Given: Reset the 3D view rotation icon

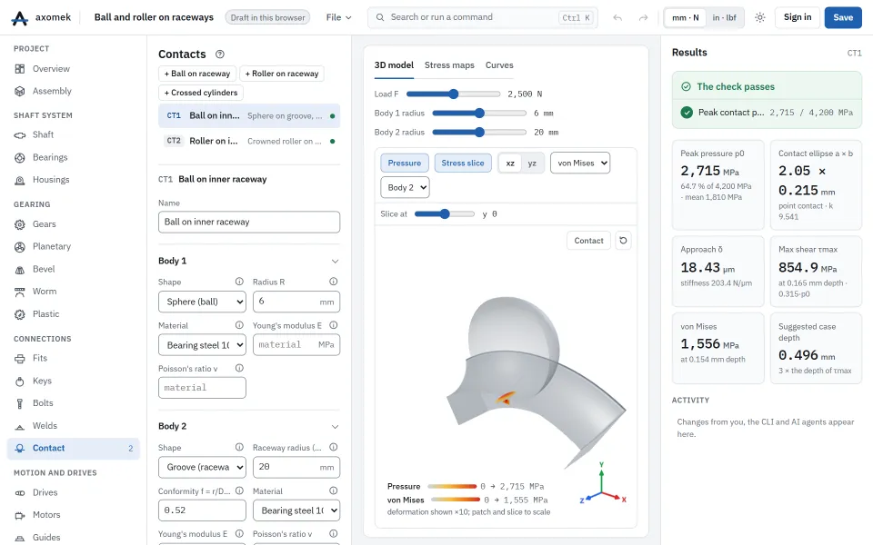Looking at the screenshot, I should tap(623, 240).
